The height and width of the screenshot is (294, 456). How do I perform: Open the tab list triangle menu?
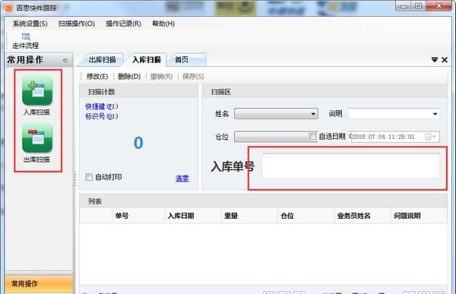click(435, 60)
